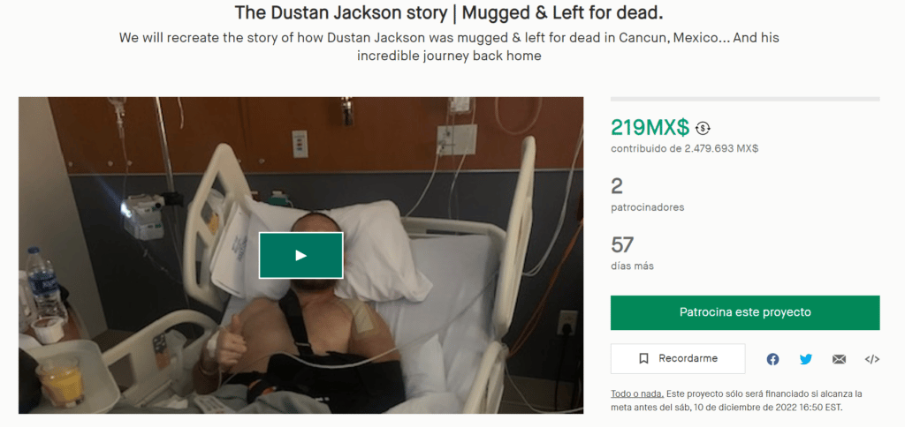905x427 pixels.
Task: Click the 219MX$ pledged amount
Action: (x=650, y=127)
